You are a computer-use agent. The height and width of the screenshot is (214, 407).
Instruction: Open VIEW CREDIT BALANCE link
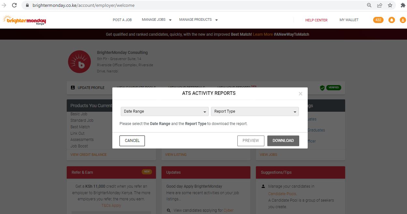89,155
